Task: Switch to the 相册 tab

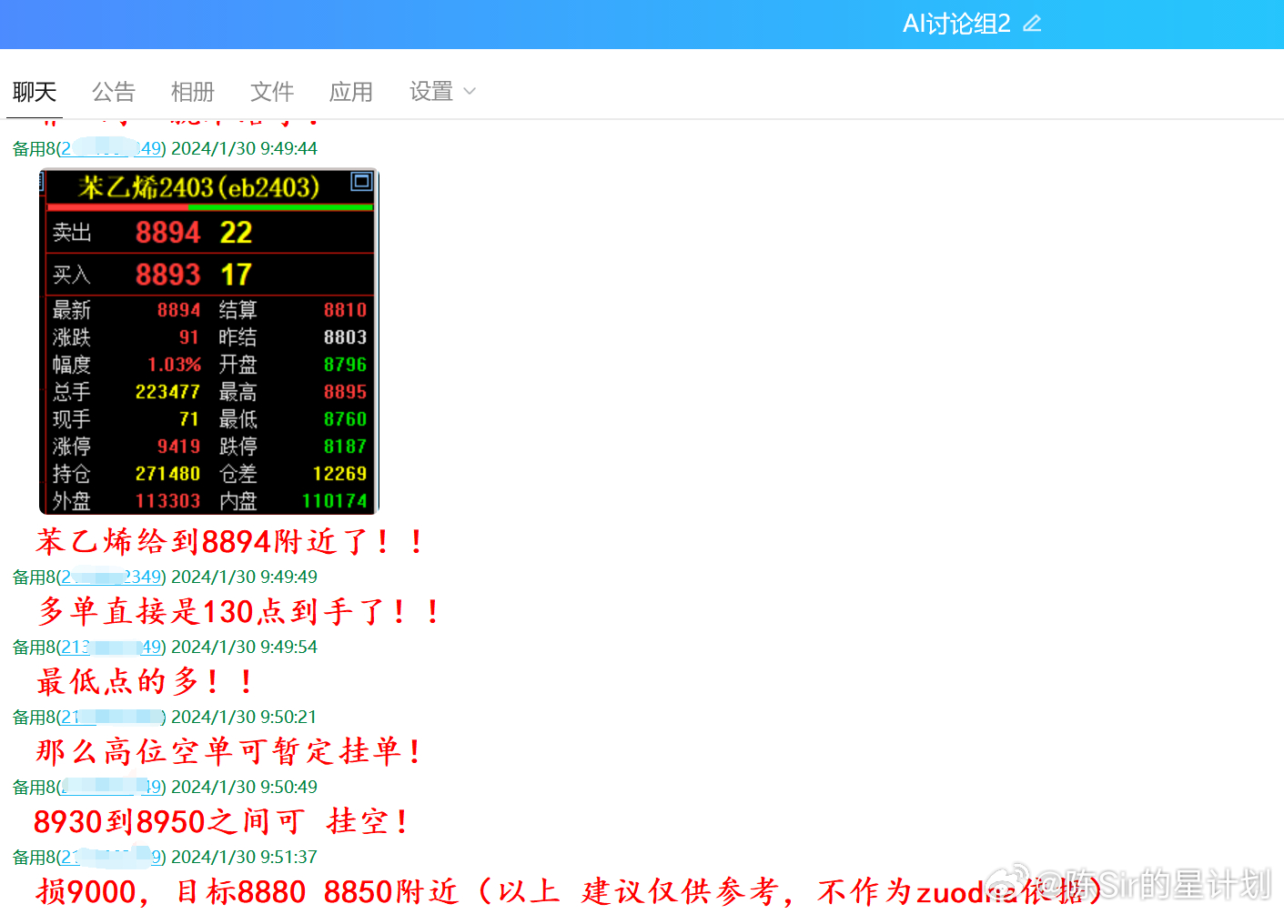Action: pyautogui.click(x=192, y=91)
